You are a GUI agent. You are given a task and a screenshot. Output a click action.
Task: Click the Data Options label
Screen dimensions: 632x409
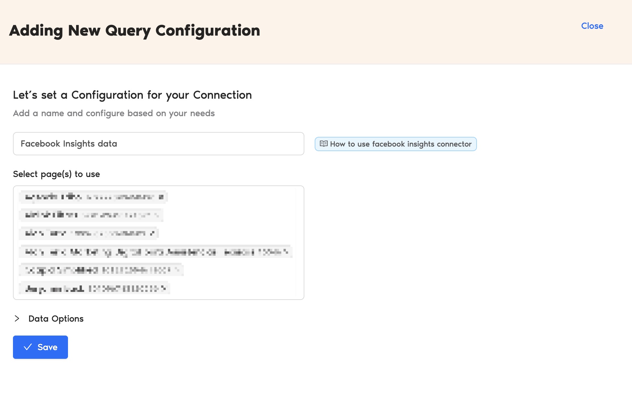coord(56,319)
